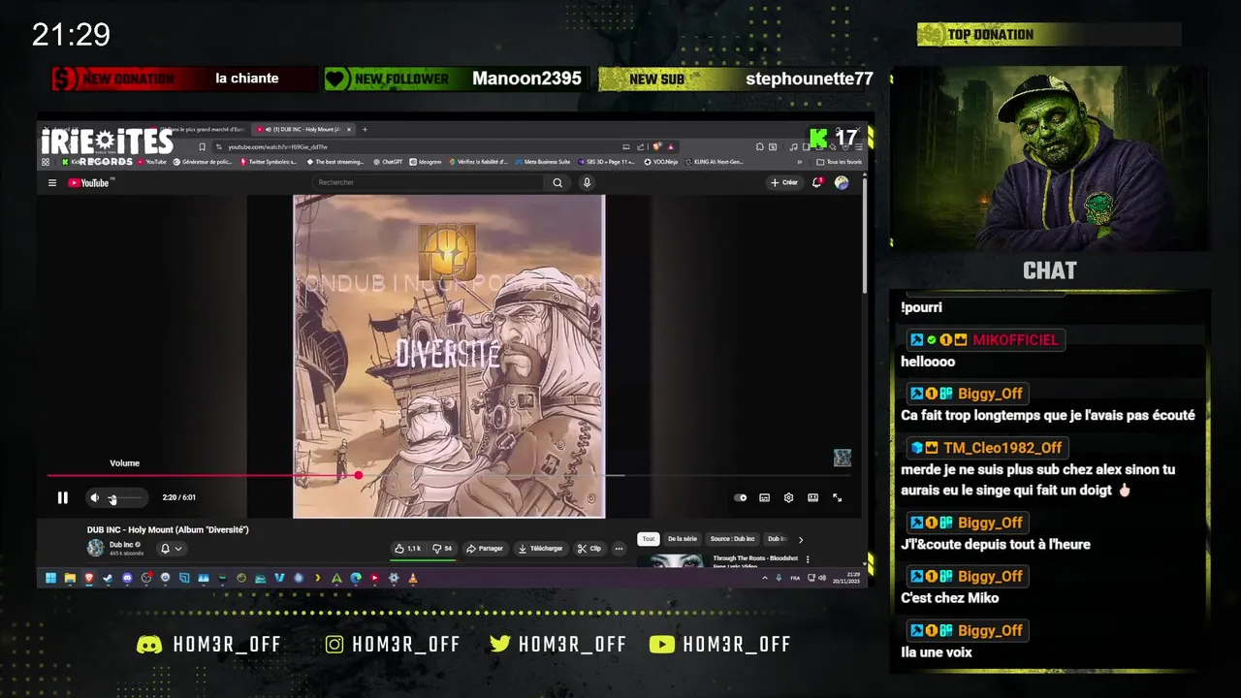Expand the channel notification bell dropdown
The width and height of the screenshot is (1241, 698).
(171, 549)
